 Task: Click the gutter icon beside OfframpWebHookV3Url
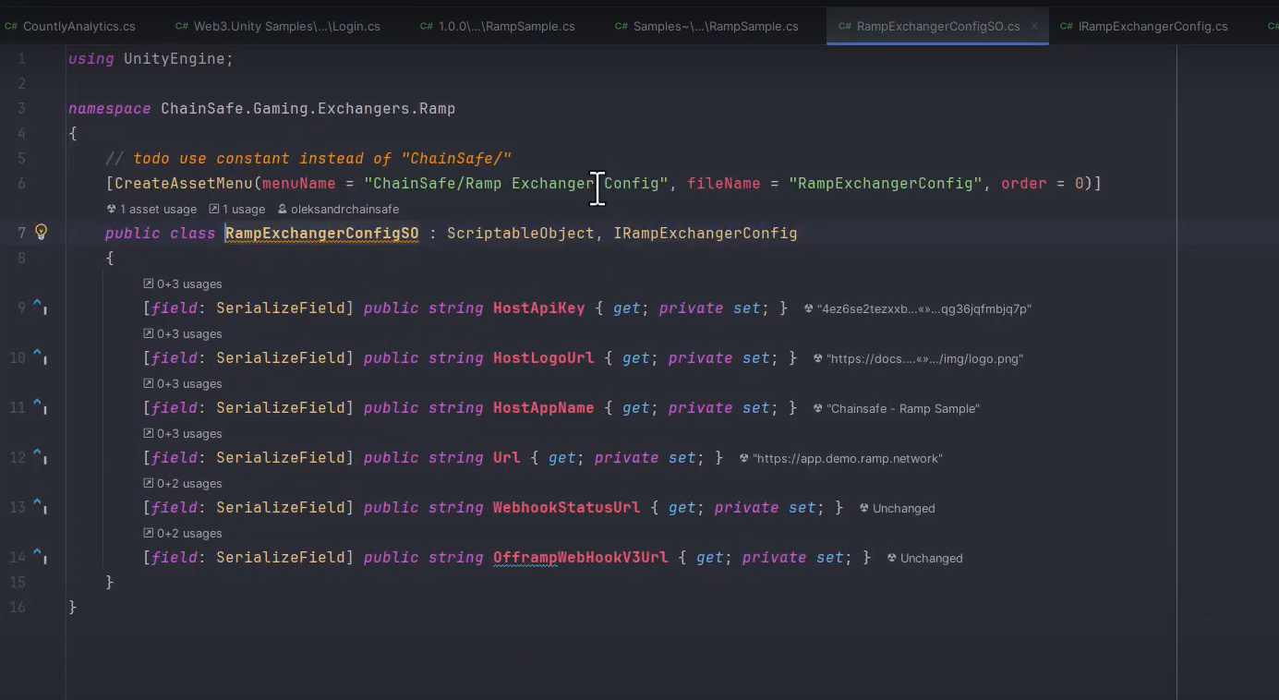point(40,556)
